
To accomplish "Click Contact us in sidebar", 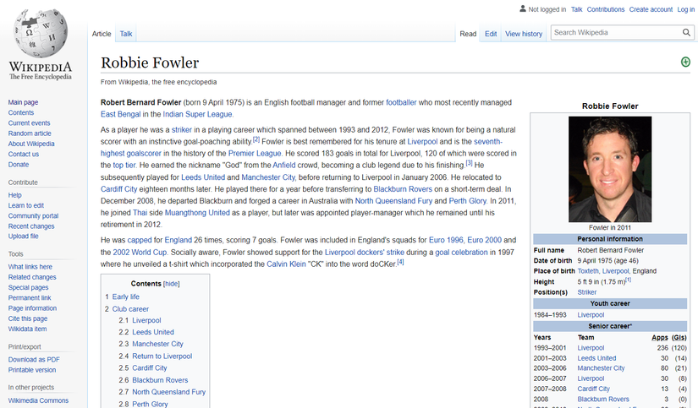I will point(23,155).
